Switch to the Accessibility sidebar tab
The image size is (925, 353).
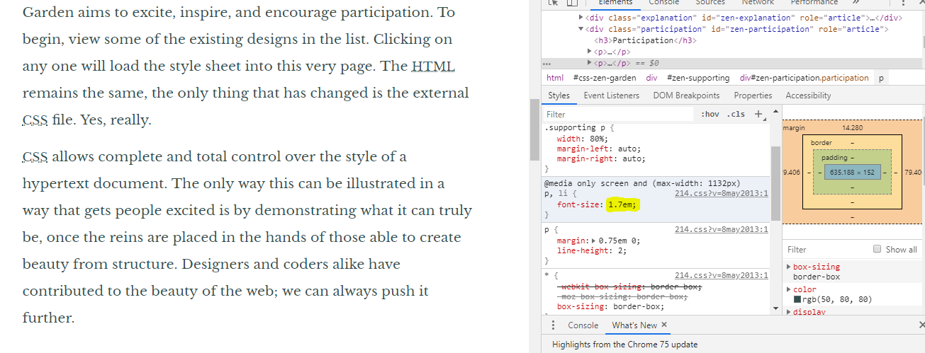(808, 96)
